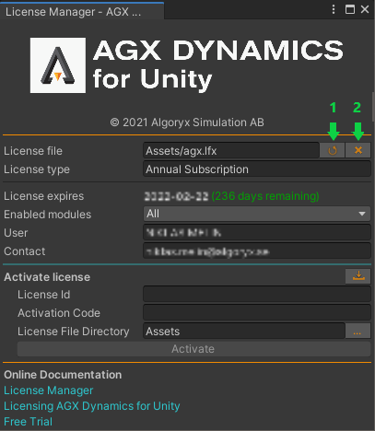Viewport: 375px width, 431px height.
Task: Click the 'License expires' label
Action: pos(43,196)
